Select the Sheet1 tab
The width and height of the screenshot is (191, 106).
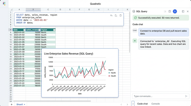point(20,104)
